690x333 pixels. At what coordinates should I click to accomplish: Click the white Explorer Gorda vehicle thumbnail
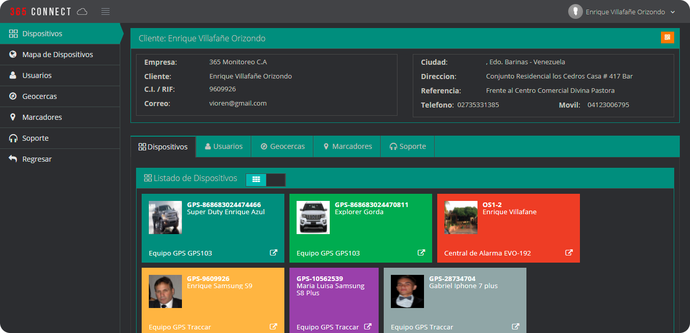[313, 218]
